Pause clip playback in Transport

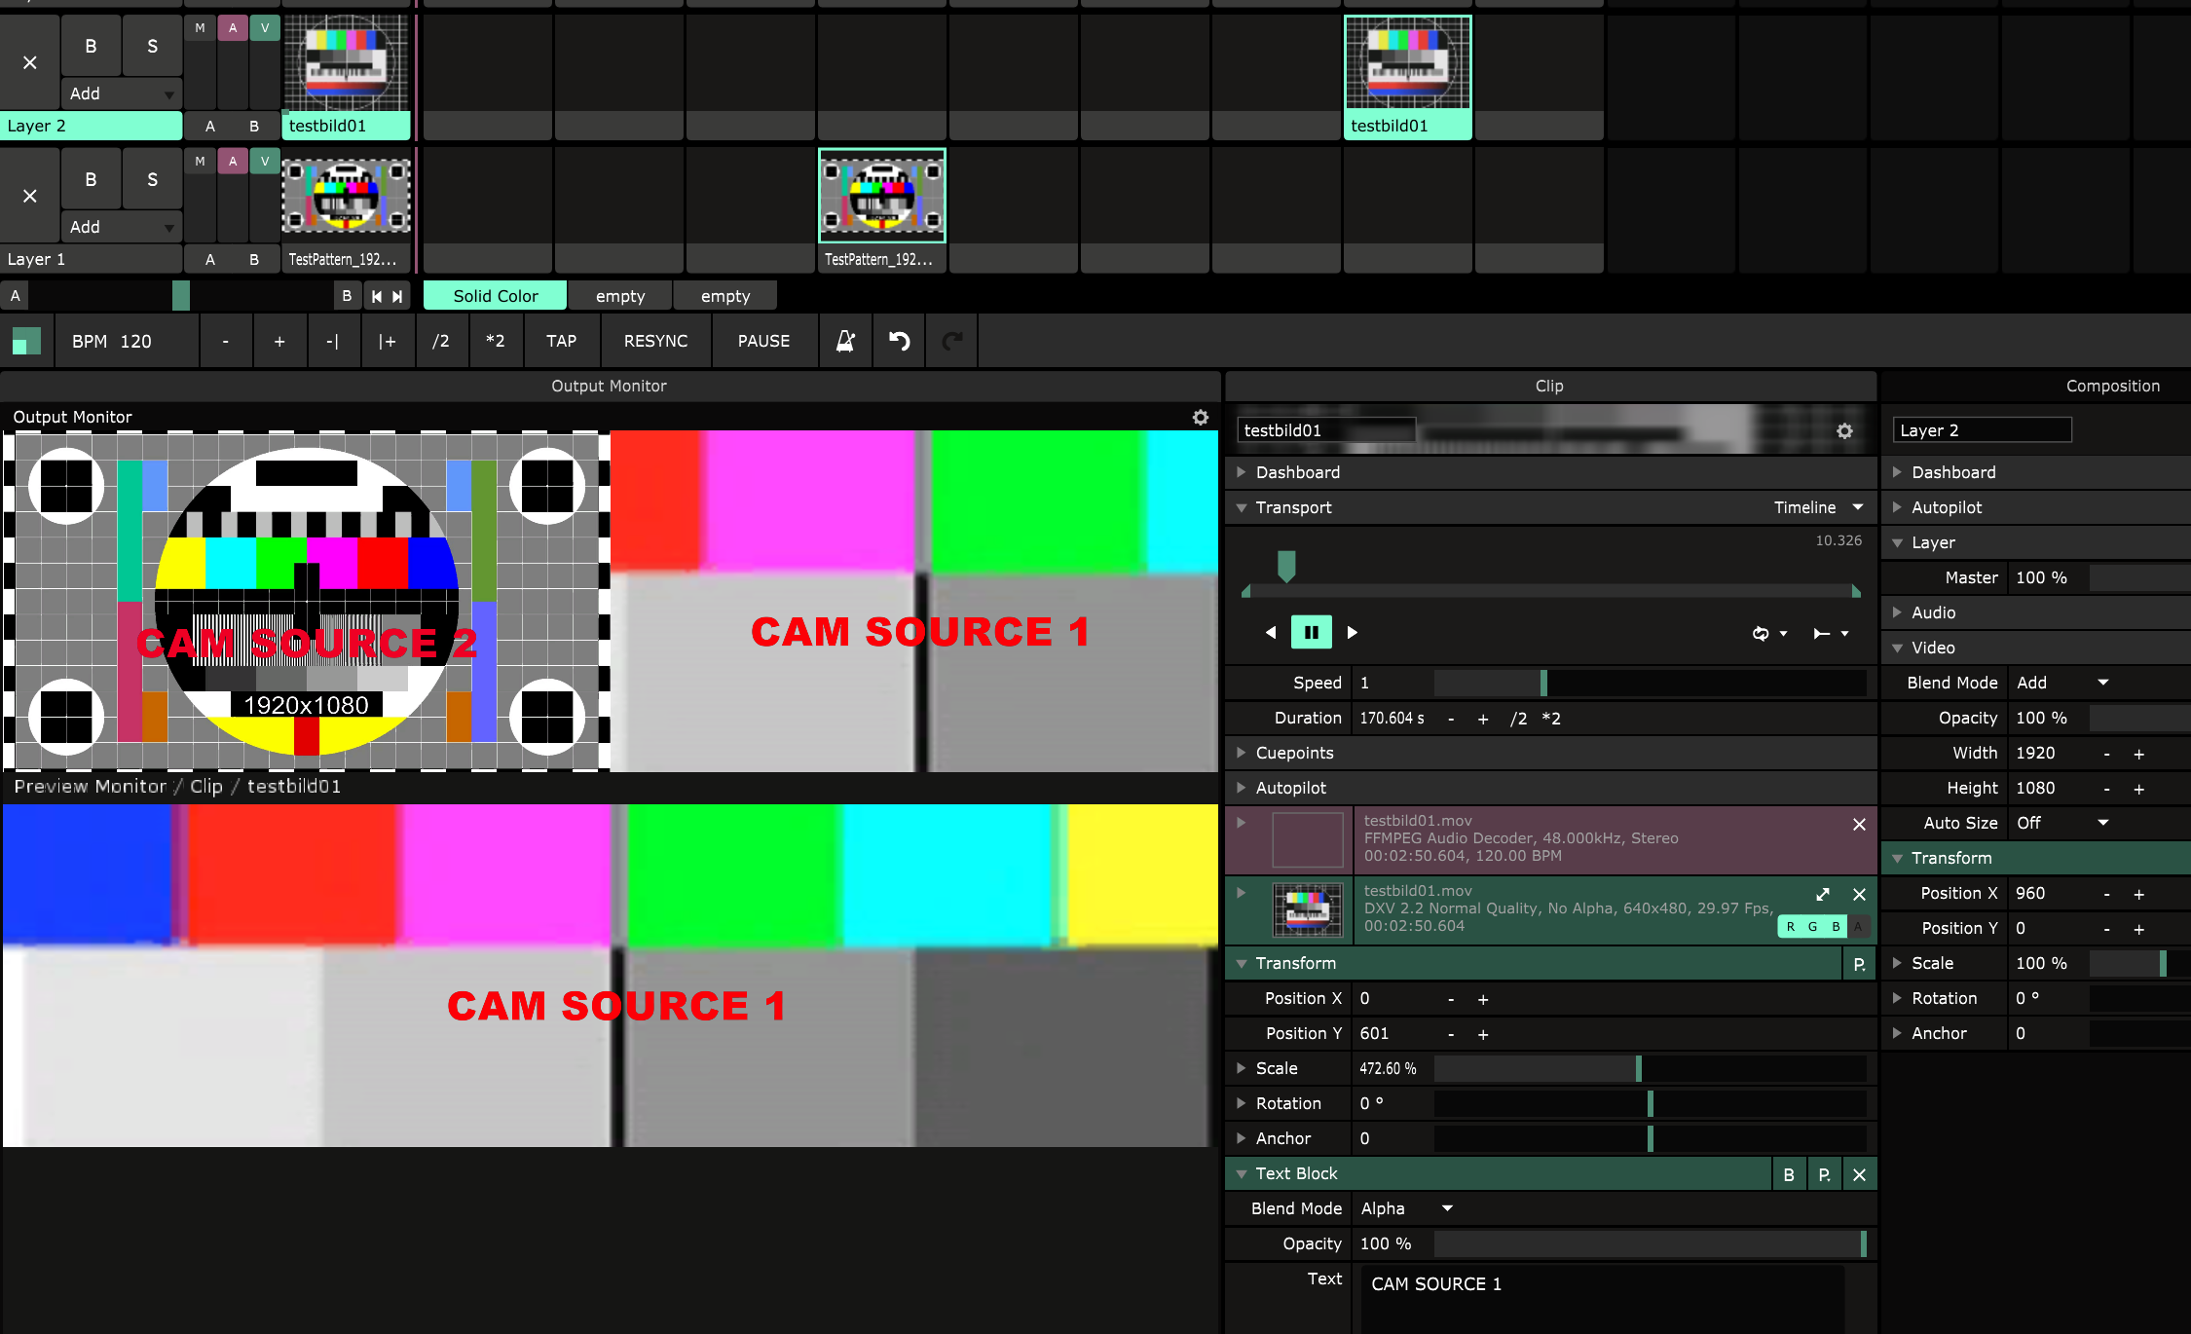click(1311, 632)
